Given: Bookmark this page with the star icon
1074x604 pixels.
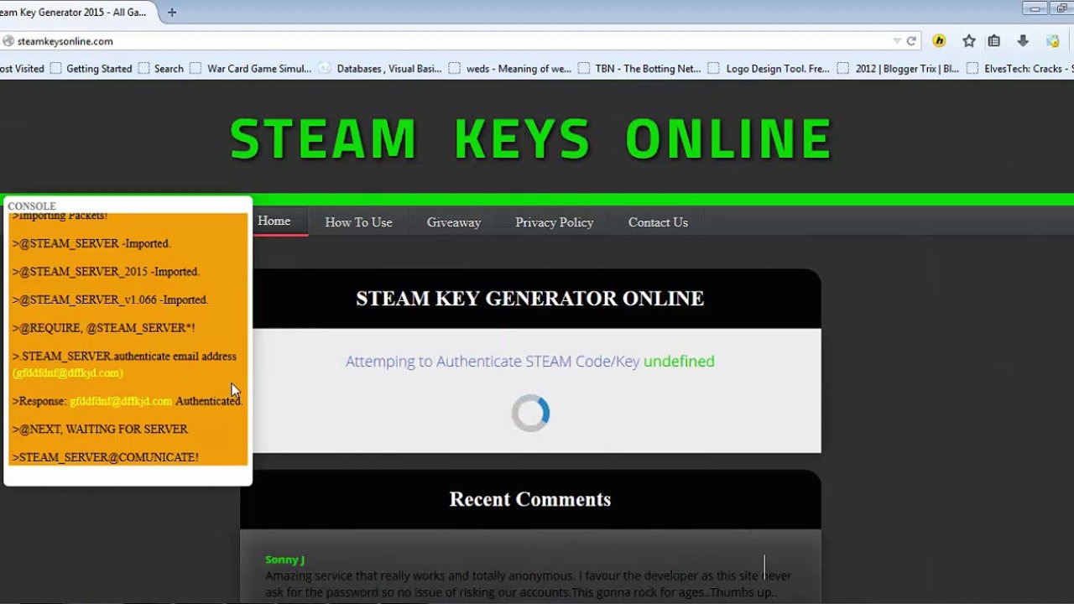Looking at the screenshot, I should coord(969,41).
